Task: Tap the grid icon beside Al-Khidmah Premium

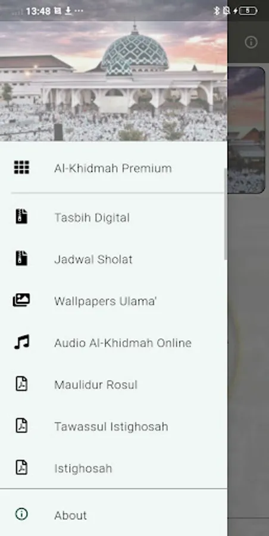Action: 21,167
